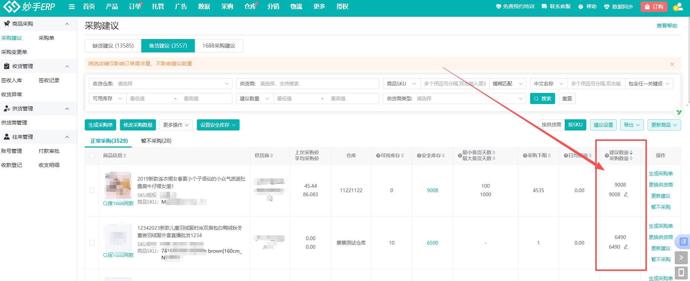Toggle the select-all checkbox in table header
Image resolution: width=690 pixels, height=281 pixels.
coord(92,156)
